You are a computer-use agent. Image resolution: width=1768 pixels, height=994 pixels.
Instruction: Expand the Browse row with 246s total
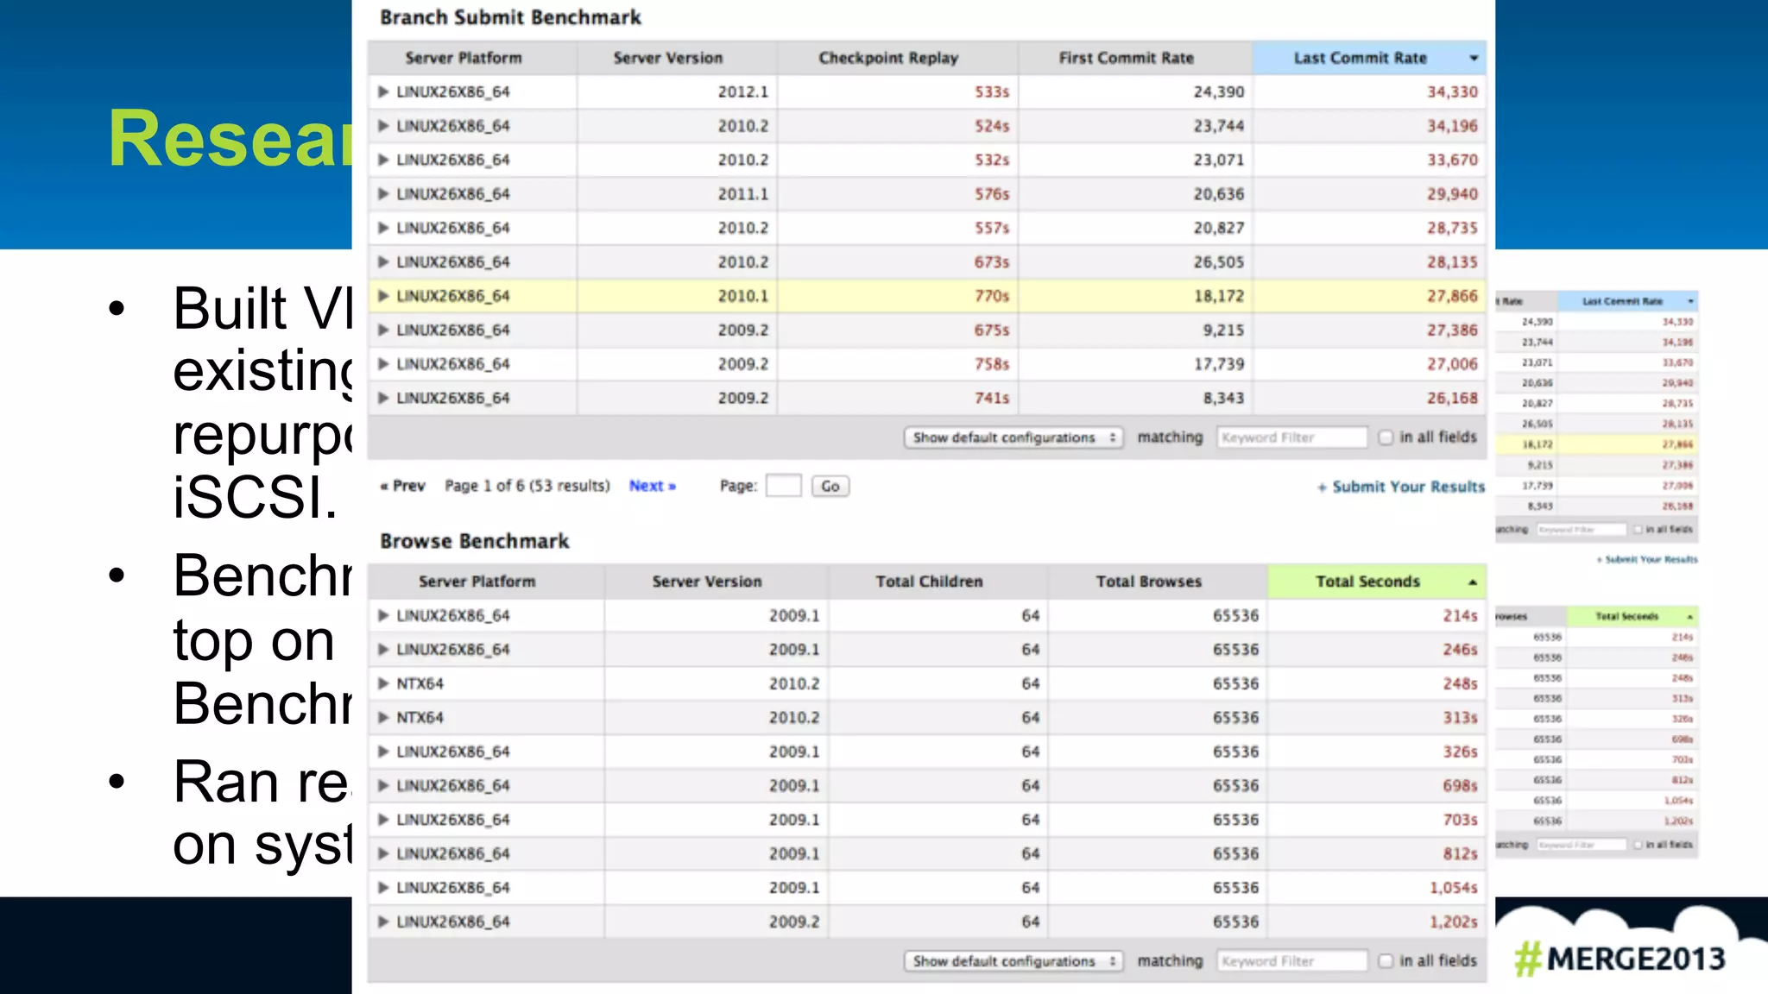(383, 649)
